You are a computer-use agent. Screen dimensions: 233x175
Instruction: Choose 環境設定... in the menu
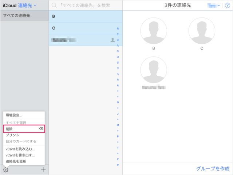pos(14,115)
